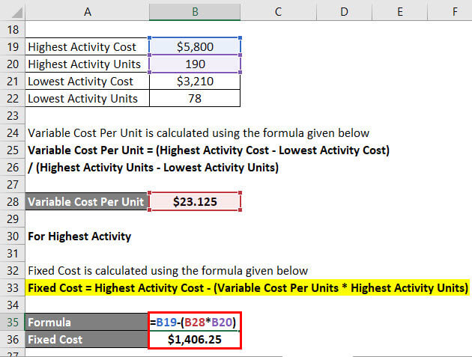Select row 35 header
The width and height of the screenshot is (472, 357).
(x=13, y=322)
